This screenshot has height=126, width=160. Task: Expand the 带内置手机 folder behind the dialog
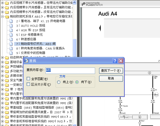(2, 94)
